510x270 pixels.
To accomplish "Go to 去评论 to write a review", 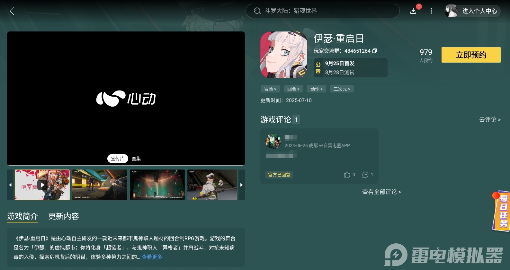I will coord(490,119).
